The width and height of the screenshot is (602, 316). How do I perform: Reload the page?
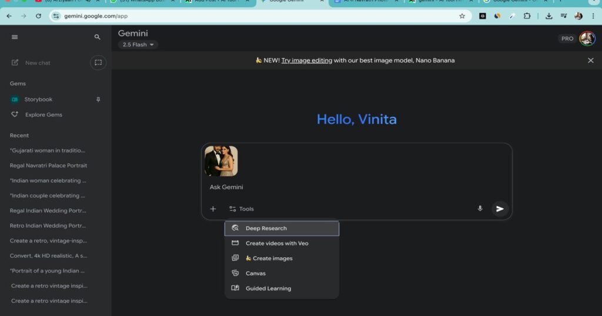(38, 16)
